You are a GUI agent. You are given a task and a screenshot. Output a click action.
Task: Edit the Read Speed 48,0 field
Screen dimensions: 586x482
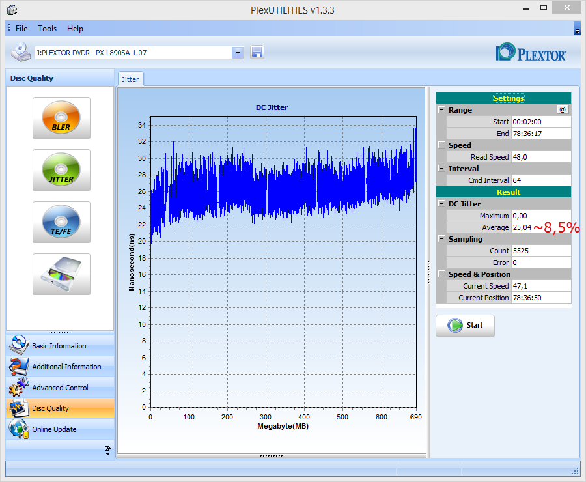pos(541,157)
